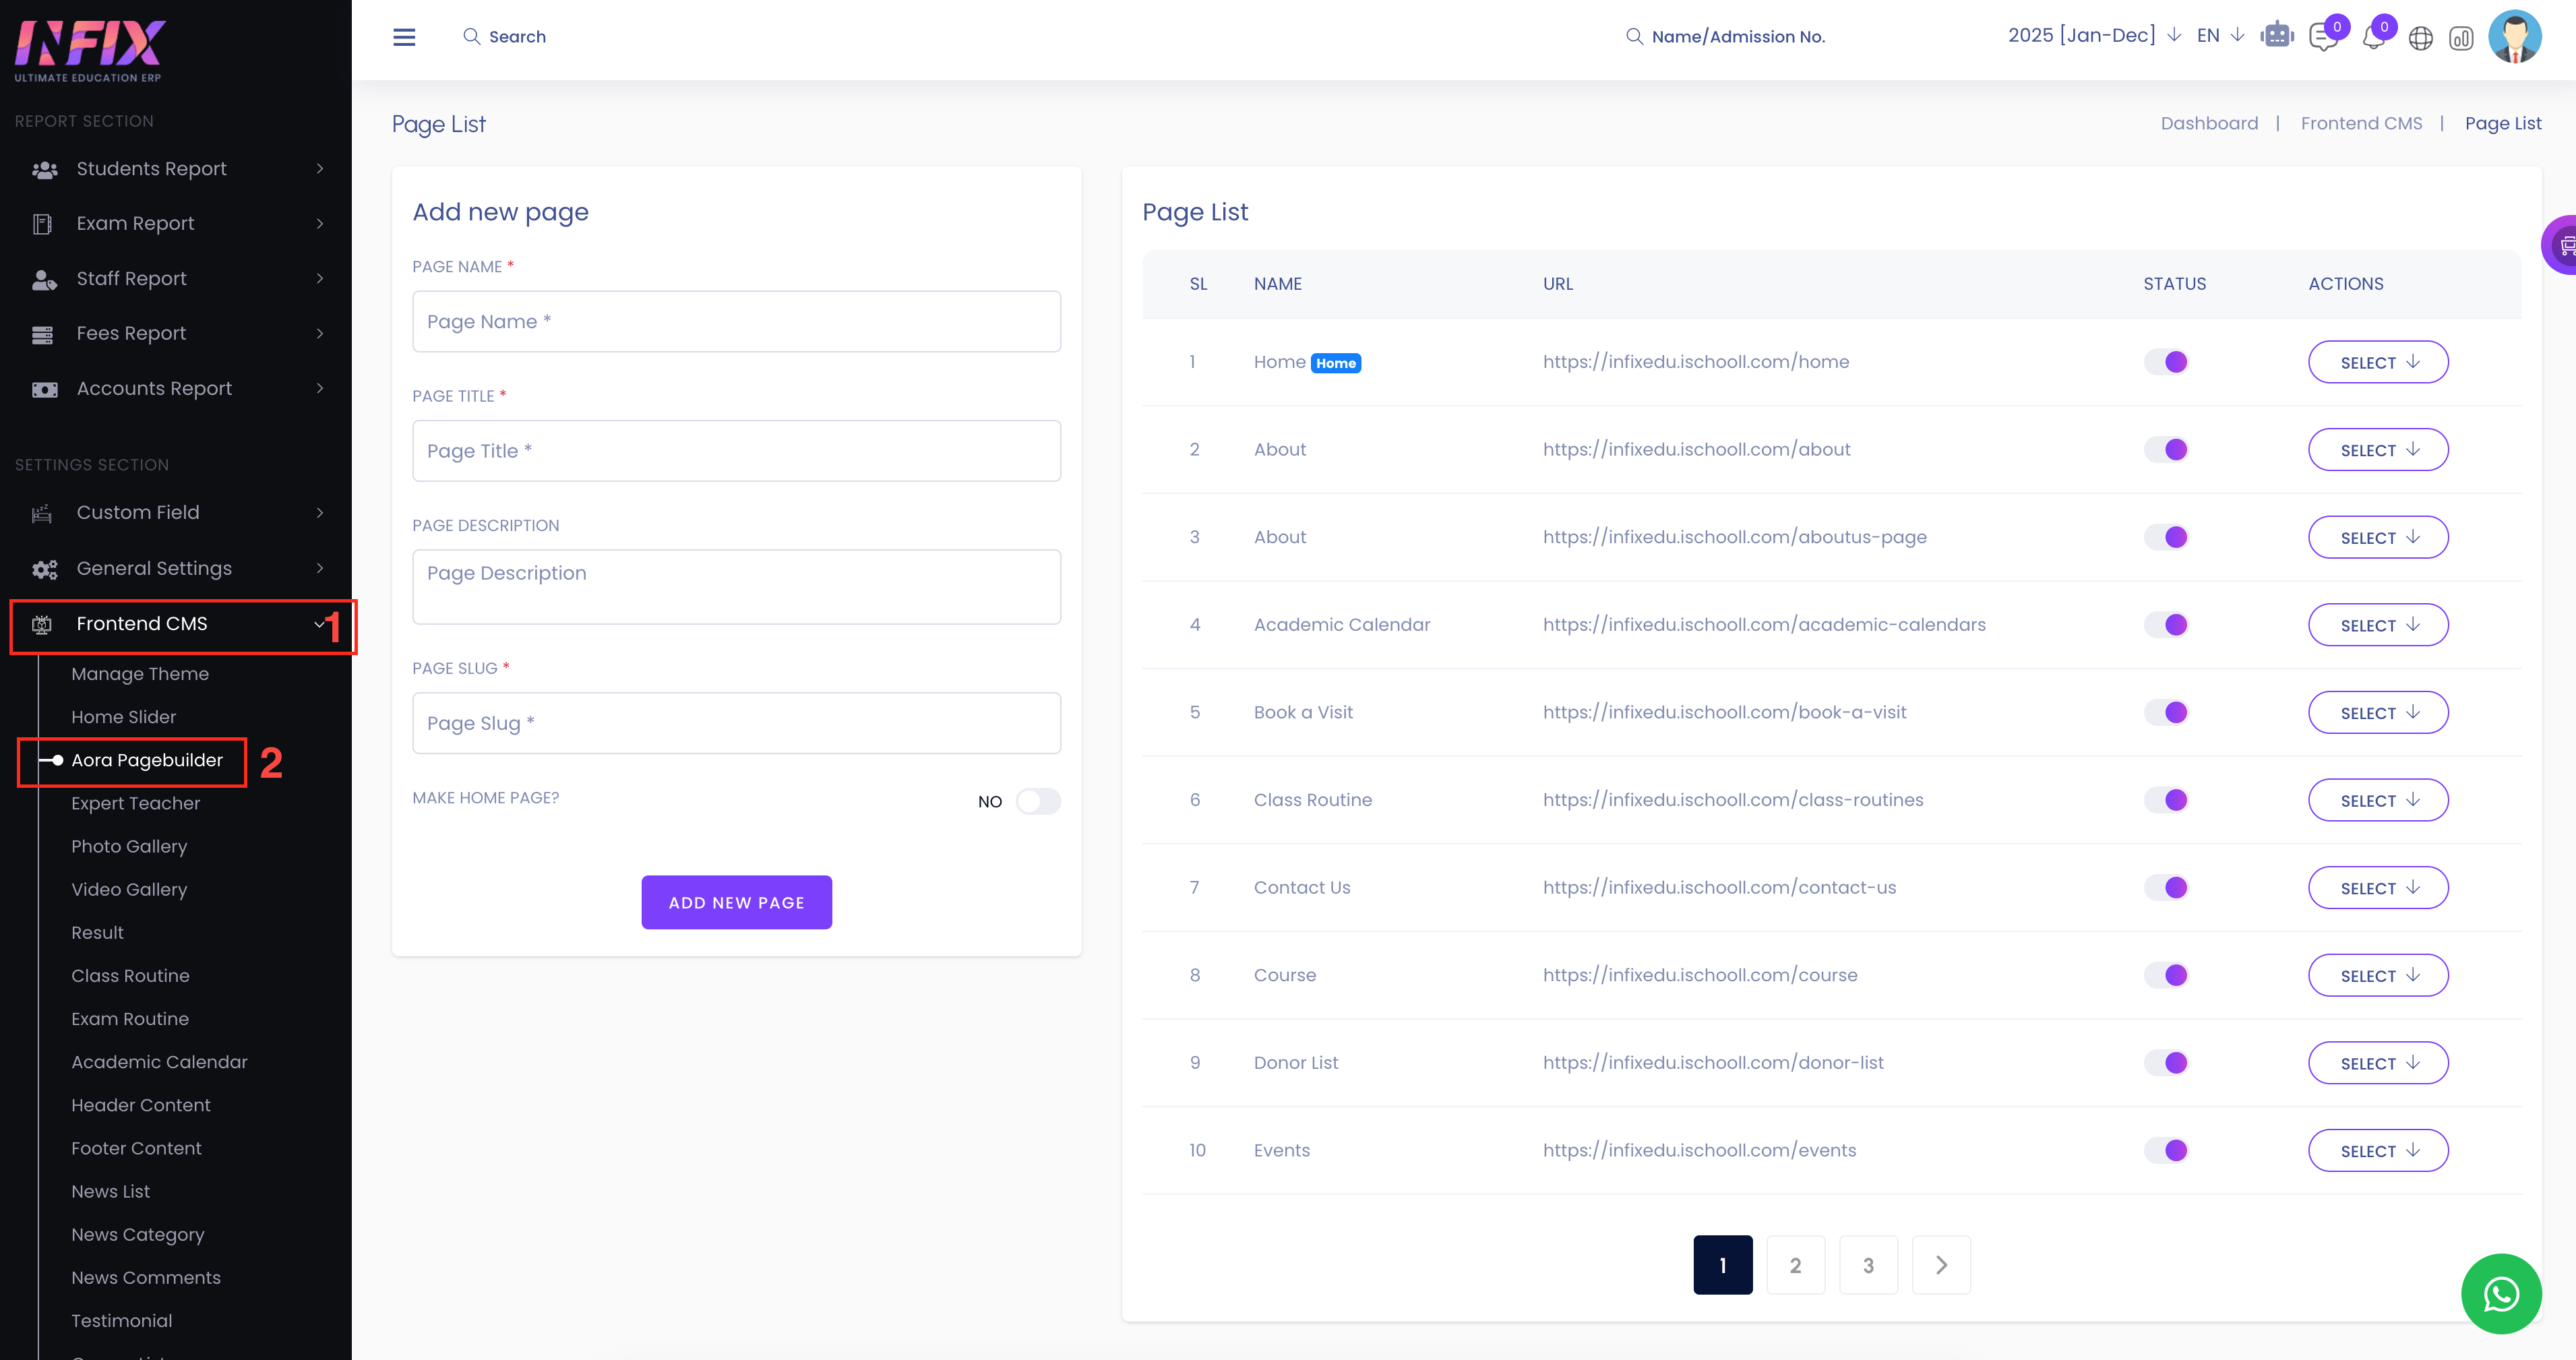Click the user profile avatar

click(2514, 37)
